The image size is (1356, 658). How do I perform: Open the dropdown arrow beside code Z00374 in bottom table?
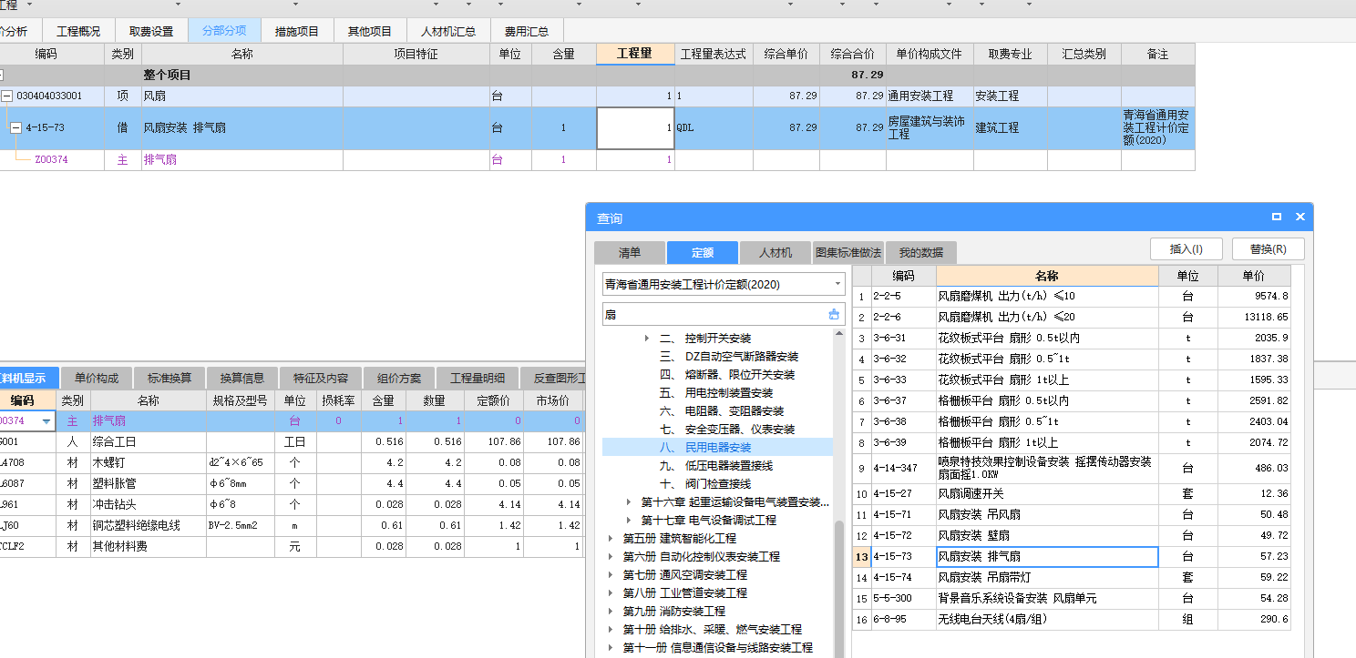46,421
